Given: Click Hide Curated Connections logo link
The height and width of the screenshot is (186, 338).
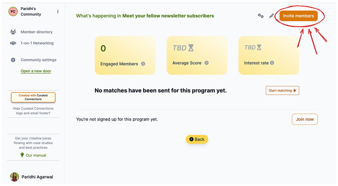Looking at the screenshot, I should pos(33,111).
